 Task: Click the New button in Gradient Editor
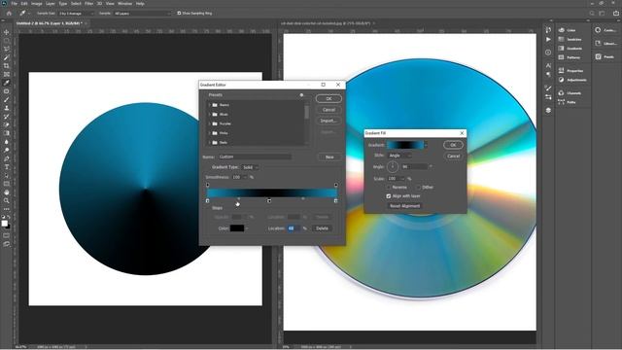tap(329, 157)
